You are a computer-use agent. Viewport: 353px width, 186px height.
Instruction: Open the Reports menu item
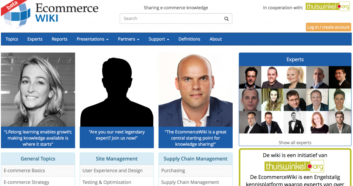[x=59, y=39]
